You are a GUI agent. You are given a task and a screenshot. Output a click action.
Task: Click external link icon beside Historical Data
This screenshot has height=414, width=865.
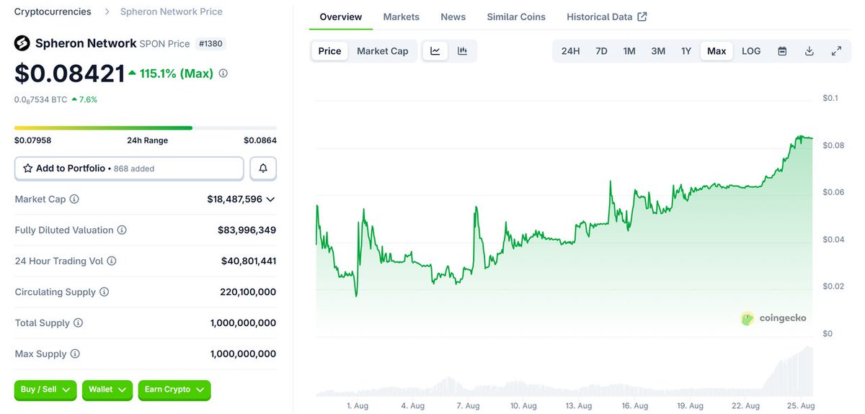pos(642,17)
